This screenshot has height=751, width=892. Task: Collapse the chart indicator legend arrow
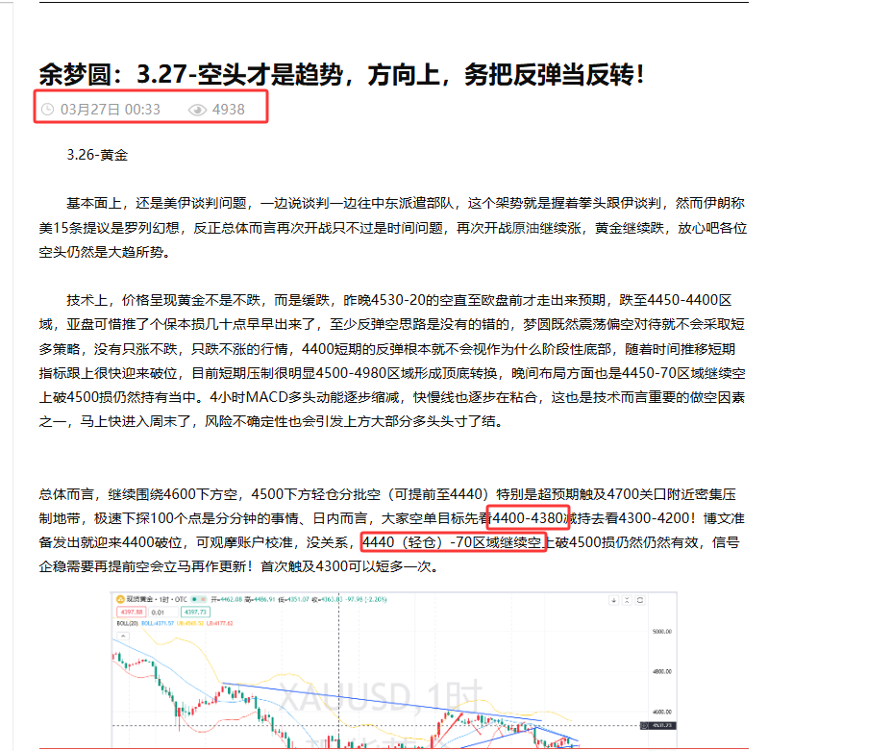tap(123, 636)
